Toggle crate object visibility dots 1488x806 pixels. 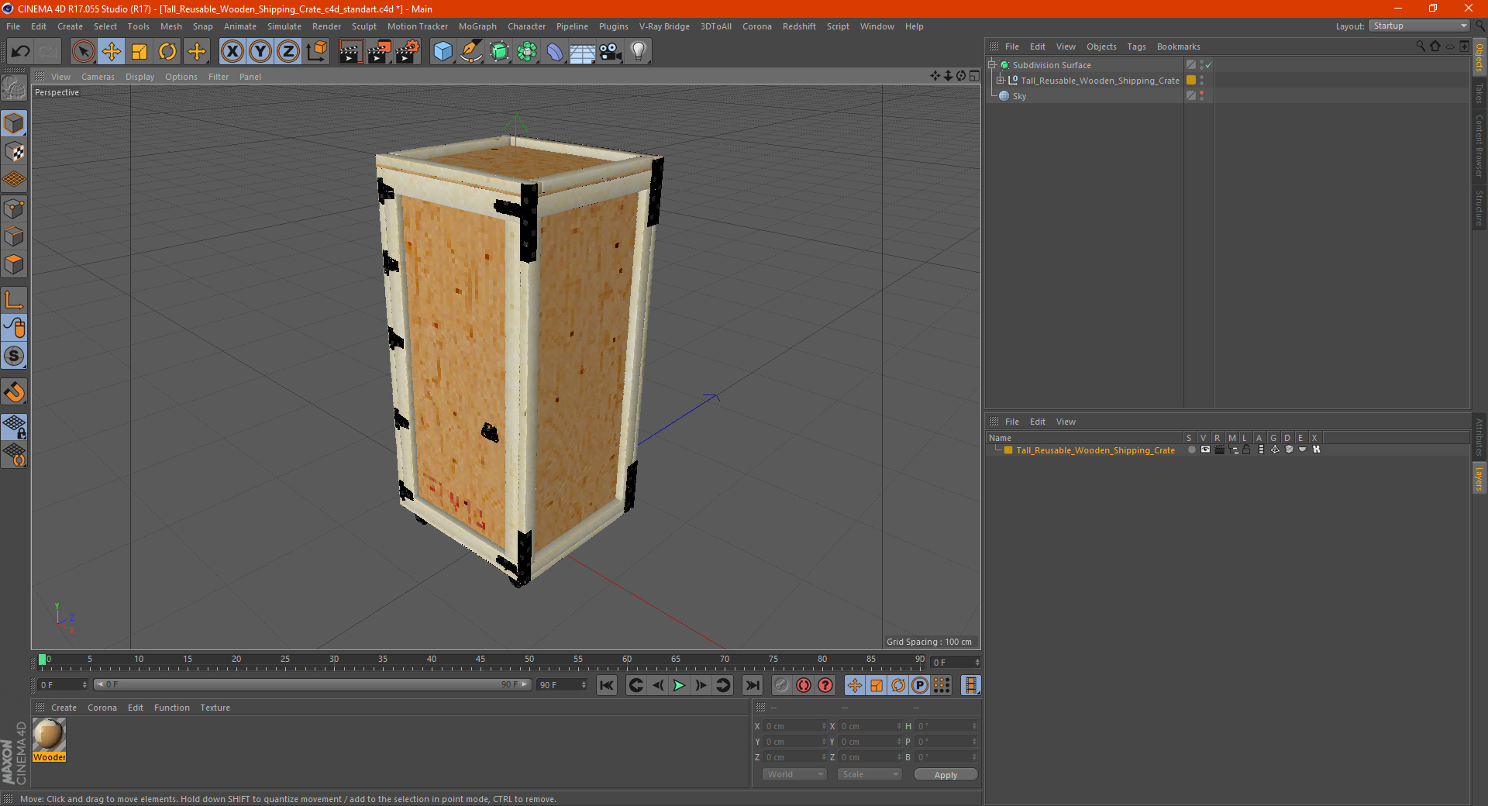(x=1201, y=81)
